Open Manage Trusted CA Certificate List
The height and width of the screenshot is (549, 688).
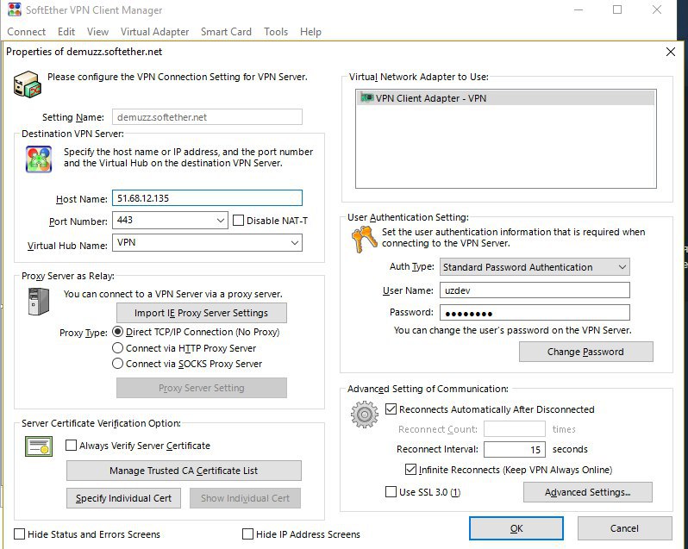(x=184, y=471)
